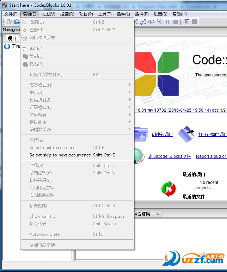Open the 项目(P) menu
The height and width of the screenshot is (272, 227).
pyautogui.click(x=86, y=14)
